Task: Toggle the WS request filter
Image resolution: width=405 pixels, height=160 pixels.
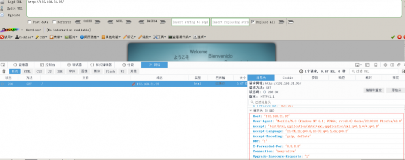Action: pos(122,71)
